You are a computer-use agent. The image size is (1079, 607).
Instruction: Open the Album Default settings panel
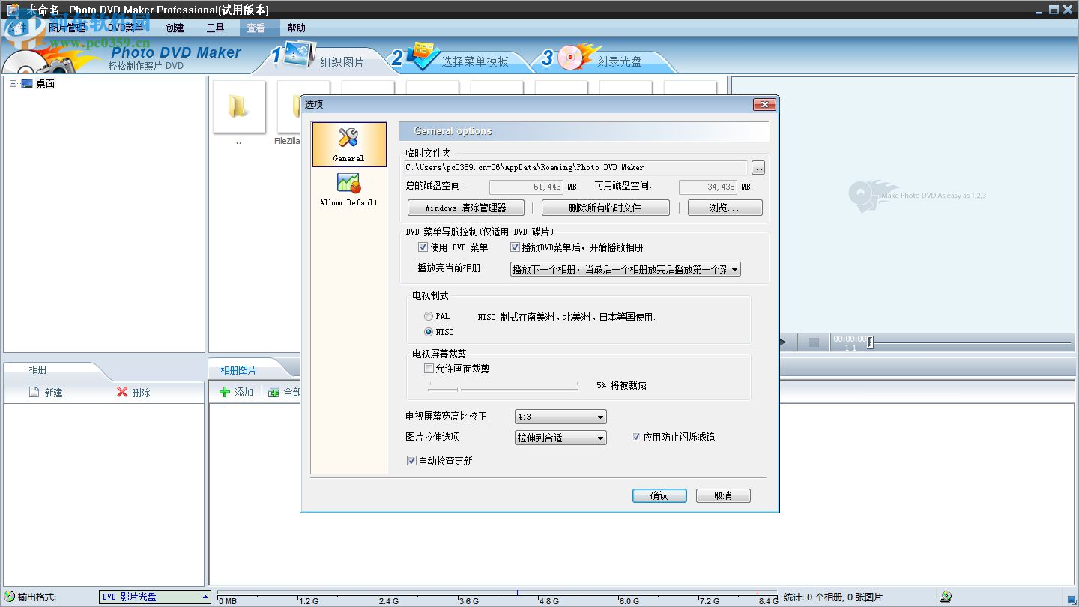[x=348, y=186]
